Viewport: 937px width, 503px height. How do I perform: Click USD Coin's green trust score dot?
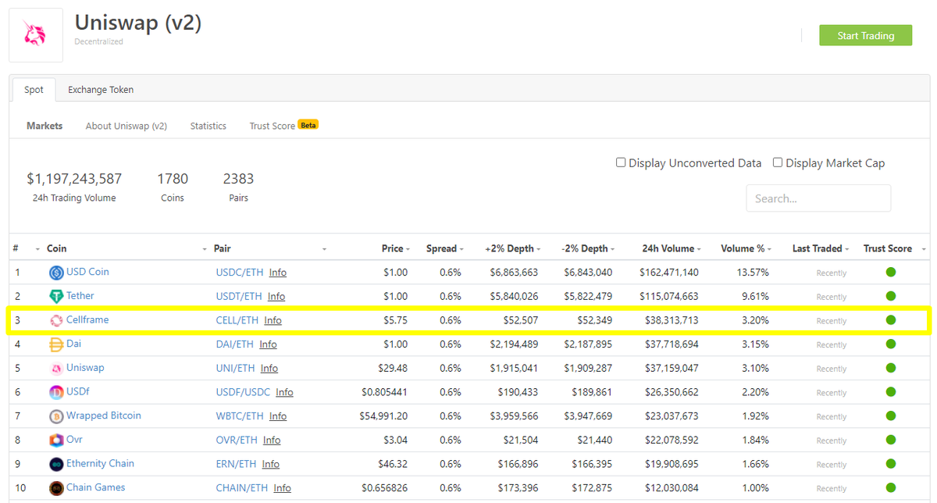(x=890, y=272)
